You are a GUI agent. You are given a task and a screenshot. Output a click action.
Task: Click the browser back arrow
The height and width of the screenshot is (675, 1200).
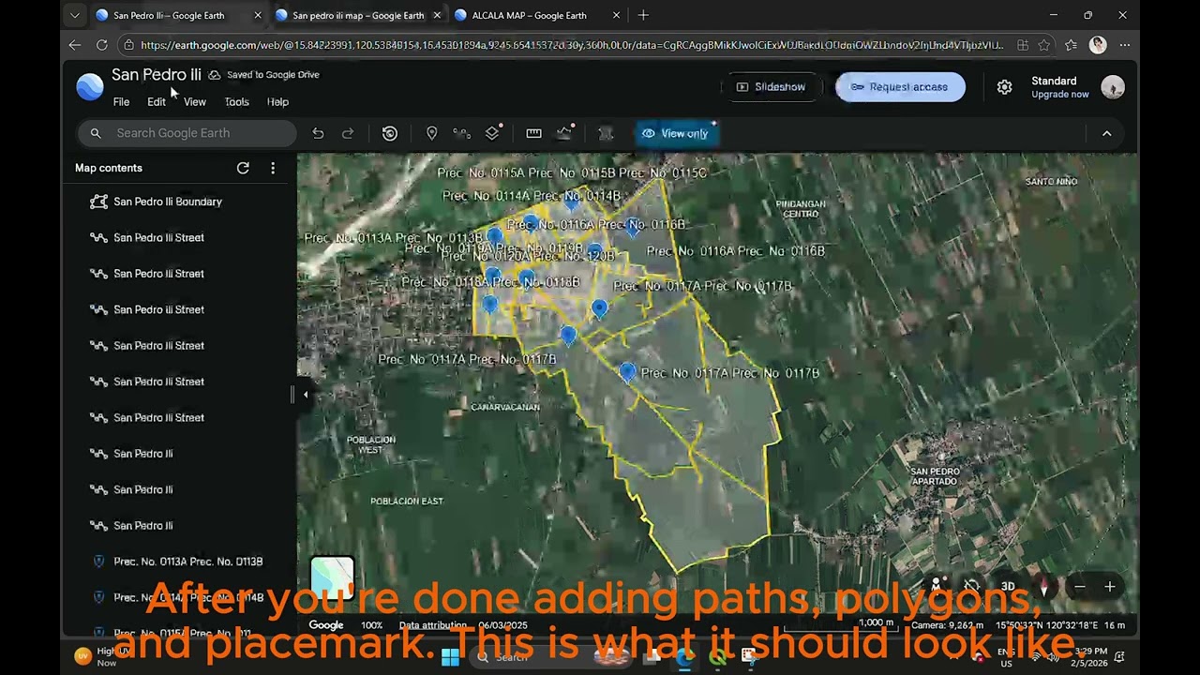(x=75, y=45)
